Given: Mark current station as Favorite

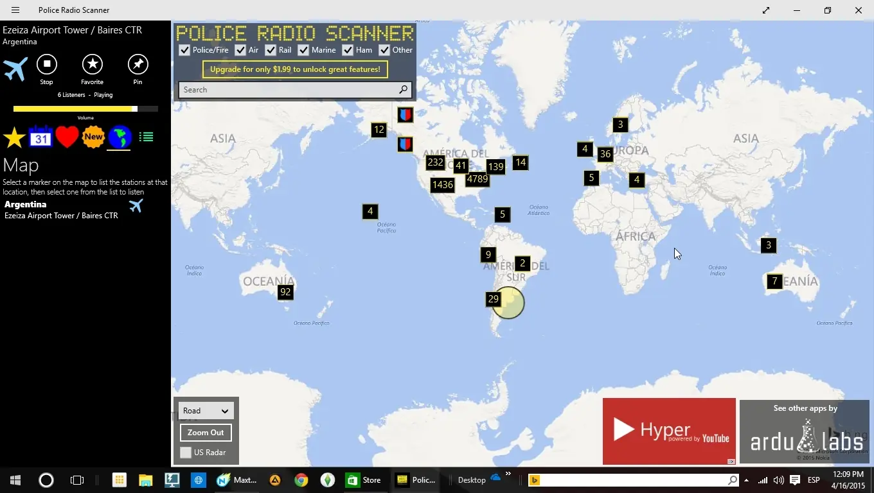Looking at the screenshot, I should pos(93,64).
